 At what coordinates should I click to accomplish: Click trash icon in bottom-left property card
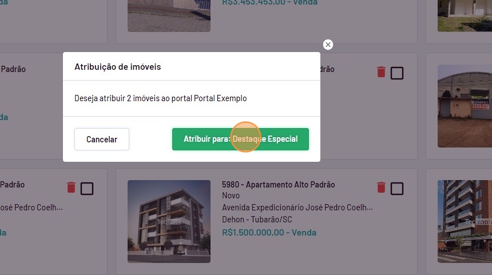tap(71, 187)
